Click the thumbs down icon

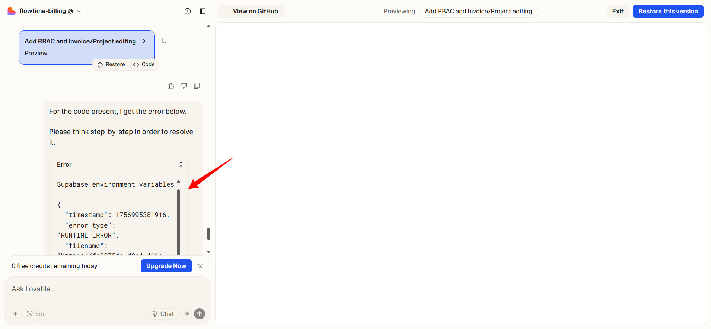(x=184, y=86)
